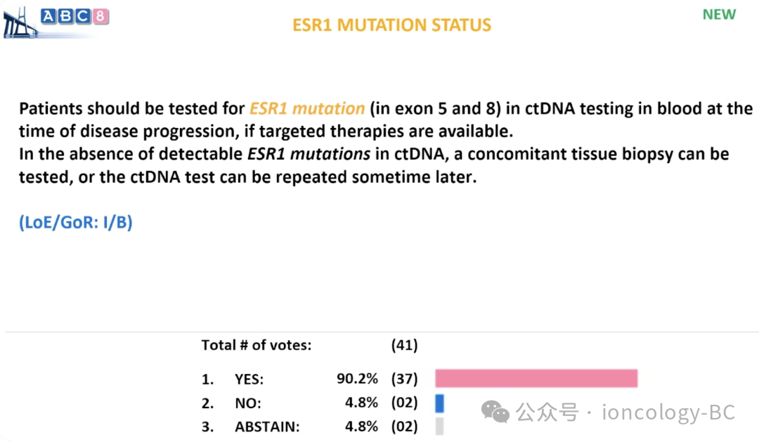The height and width of the screenshot is (442, 759).
Task: Click the bridge illustration in the corner
Action: coord(20,24)
